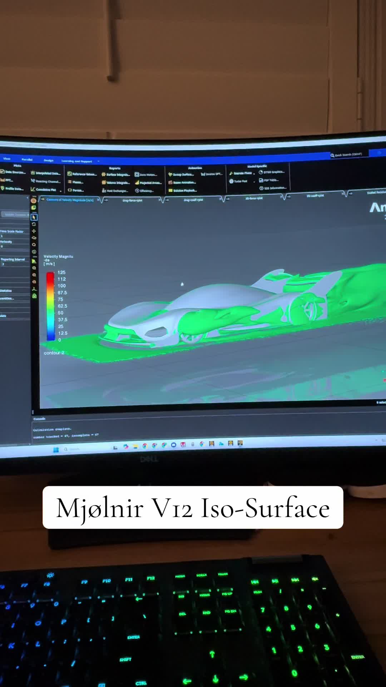Click the velocity magnitude color legend bar
The width and height of the screenshot is (386, 687).
pyautogui.click(x=50, y=306)
